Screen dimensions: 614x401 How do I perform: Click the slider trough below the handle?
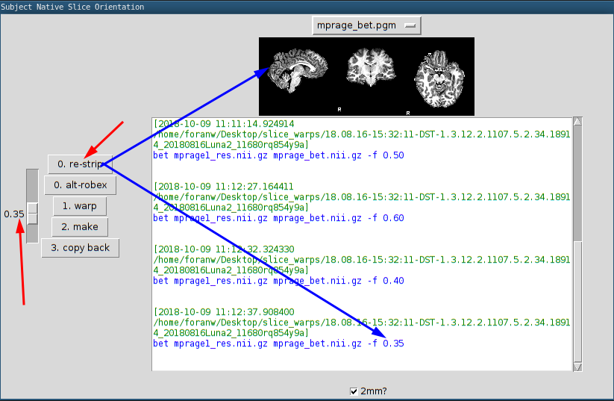[32, 234]
